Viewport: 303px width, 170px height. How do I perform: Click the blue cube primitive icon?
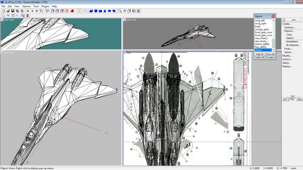pyautogui.click(x=91, y=11)
